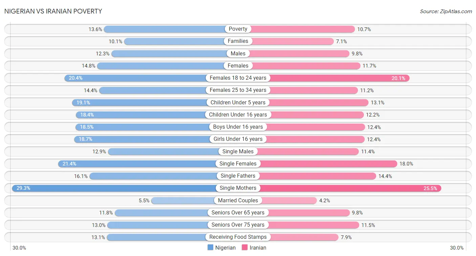
Task: Click the Nigerian Single Mothers 29.3% bar
Action: pyautogui.click(x=125, y=188)
